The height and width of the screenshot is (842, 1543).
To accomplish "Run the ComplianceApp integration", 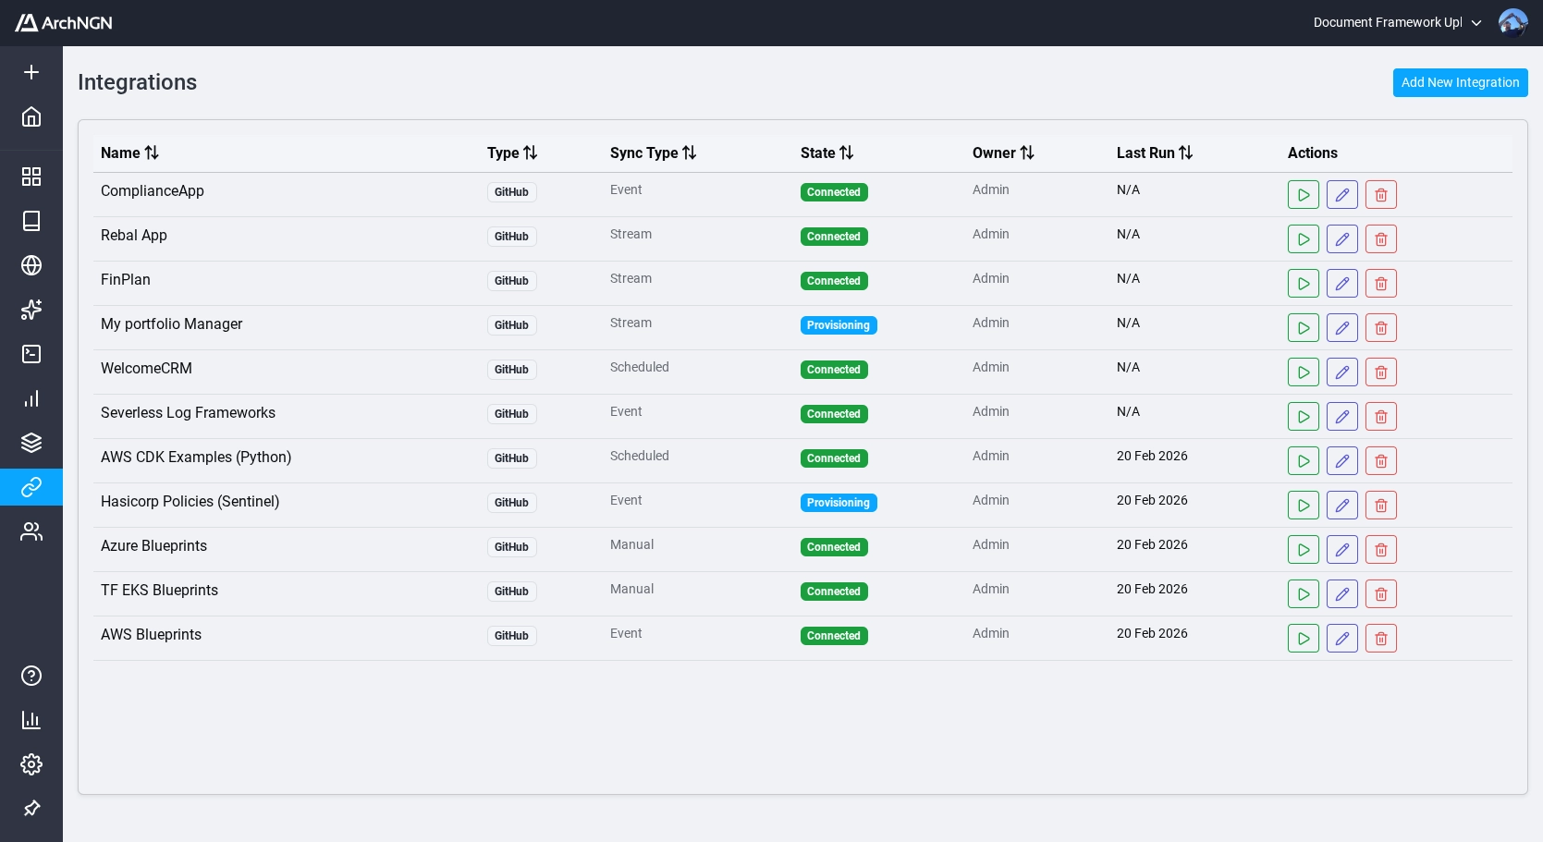I will 1304,194.
